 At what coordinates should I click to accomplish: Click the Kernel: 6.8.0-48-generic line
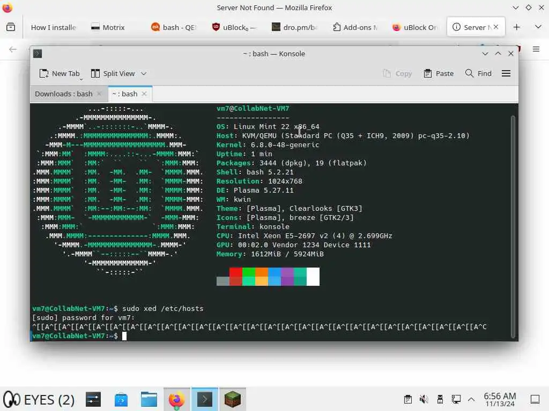pos(268,144)
